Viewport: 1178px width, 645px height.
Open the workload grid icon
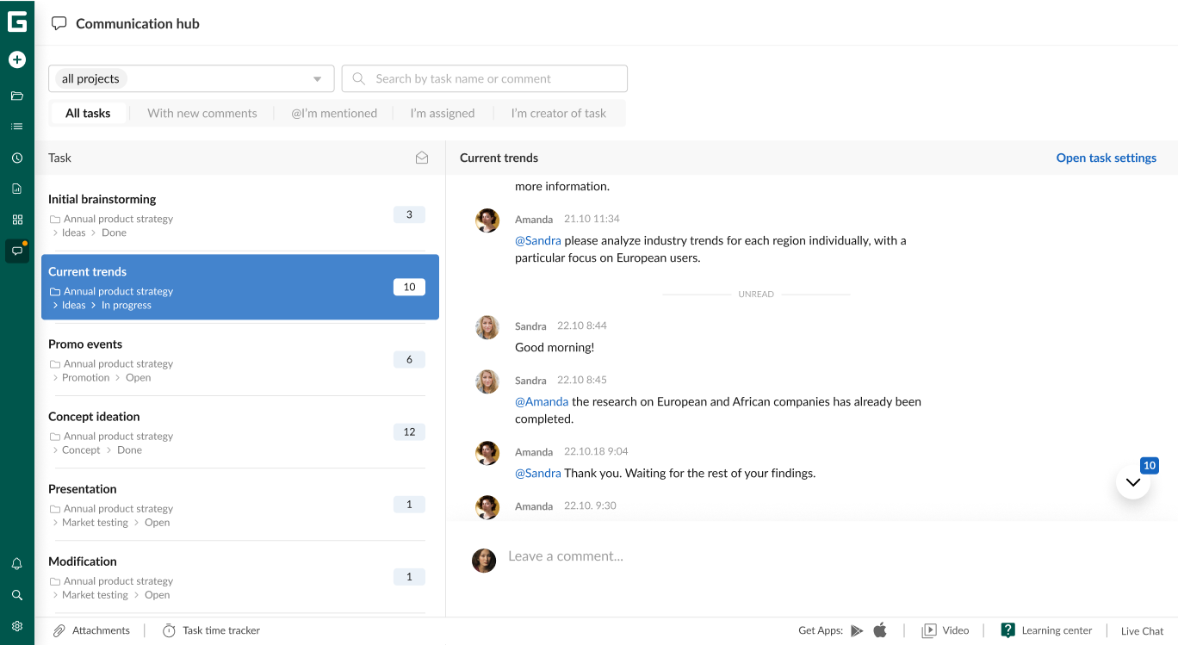(x=16, y=220)
